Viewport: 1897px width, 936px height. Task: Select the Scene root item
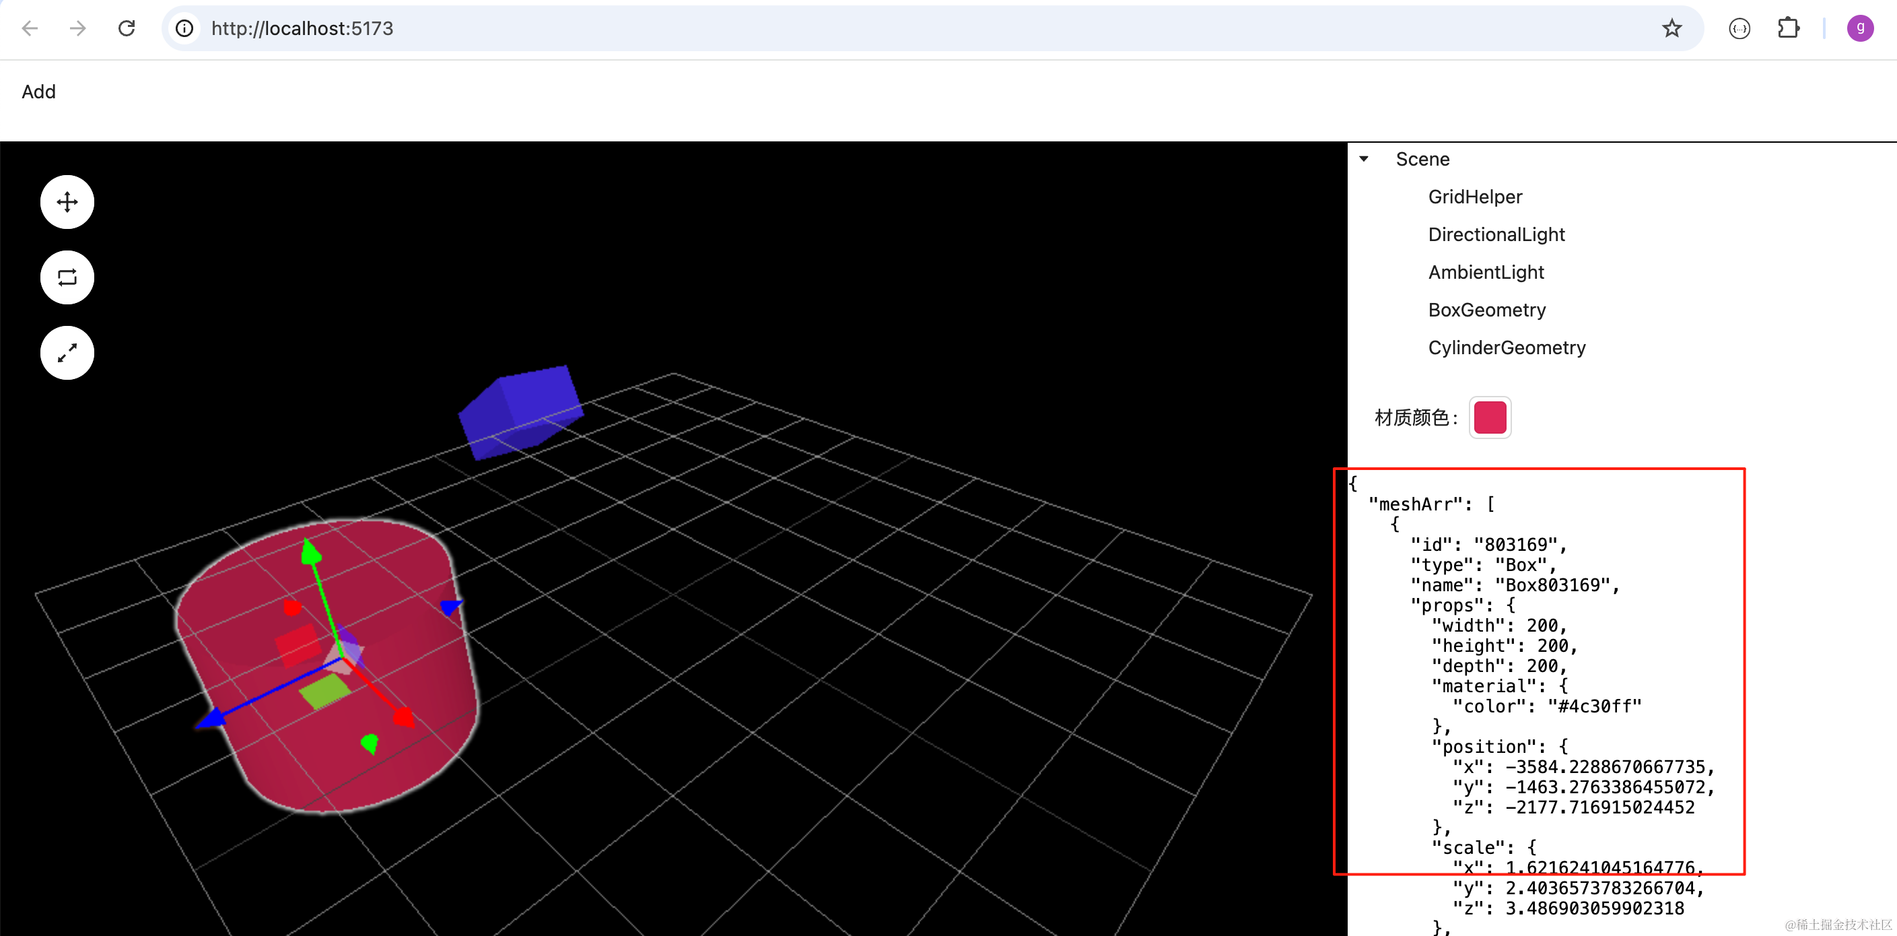(x=1423, y=159)
